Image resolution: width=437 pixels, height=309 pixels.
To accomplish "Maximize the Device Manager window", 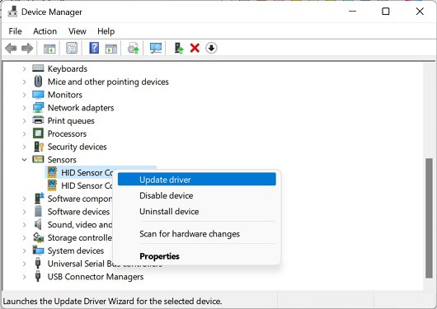I will 385,12.
